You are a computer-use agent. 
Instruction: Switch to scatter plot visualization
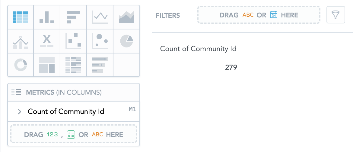(x=73, y=41)
